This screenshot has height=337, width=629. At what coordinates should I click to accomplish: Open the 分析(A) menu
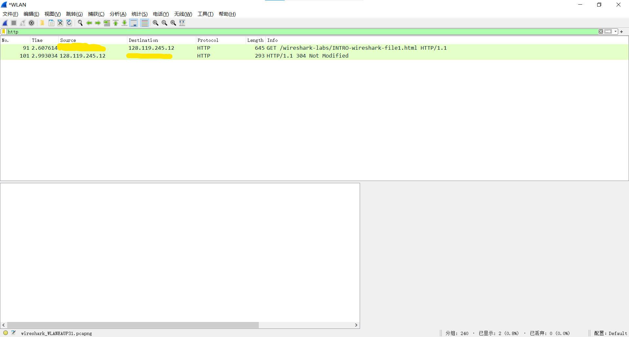118,14
